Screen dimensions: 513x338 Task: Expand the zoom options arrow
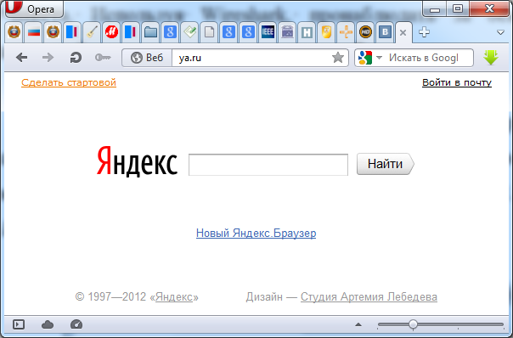point(358,324)
